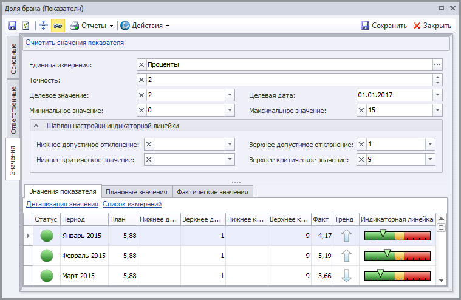This screenshot has height=300, width=461.
Task: Open the Детализация значения link
Action: coord(63,204)
